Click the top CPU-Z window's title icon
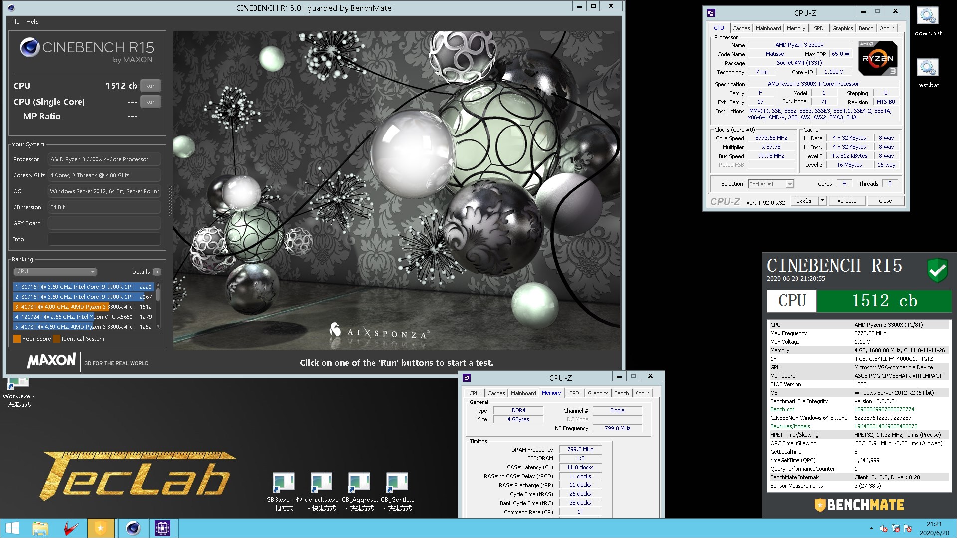Image resolution: width=957 pixels, height=538 pixels. tap(711, 13)
